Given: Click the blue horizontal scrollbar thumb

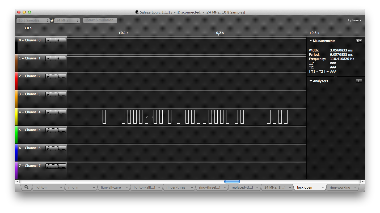Looking at the screenshot, I should click(x=232, y=182).
